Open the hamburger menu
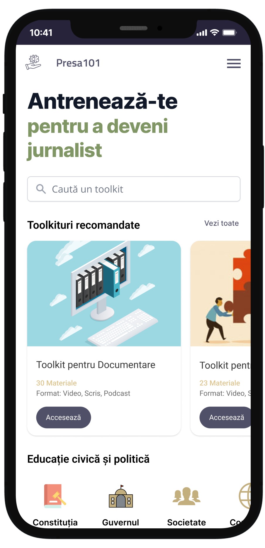The width and height of the screenshot is (265, 548). [x=234, y=63]
